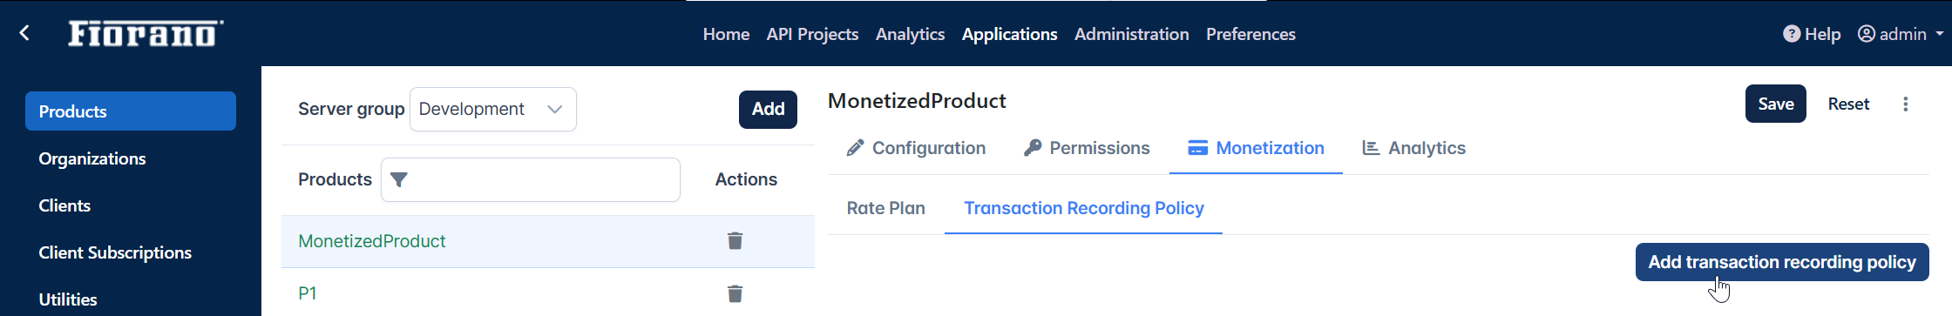The height and width of the screenshot is (316, 1952).
Task: Open the Server group Development dropdown
Action: pyautogui.click(x=492, y=109)
